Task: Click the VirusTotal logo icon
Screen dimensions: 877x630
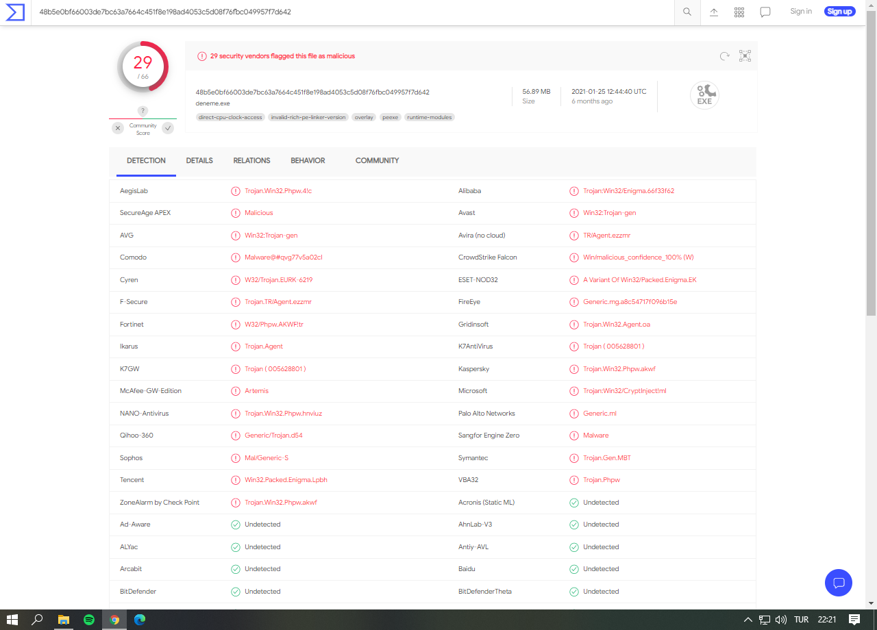Action: [15, 12]
